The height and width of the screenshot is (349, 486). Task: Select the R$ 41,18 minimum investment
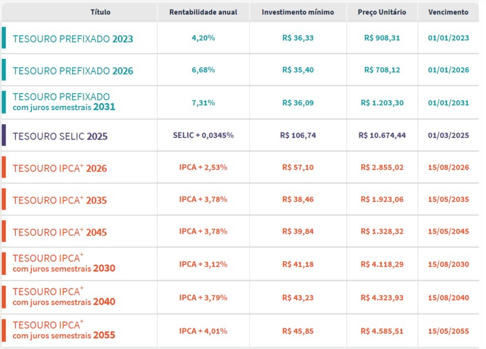298,264
